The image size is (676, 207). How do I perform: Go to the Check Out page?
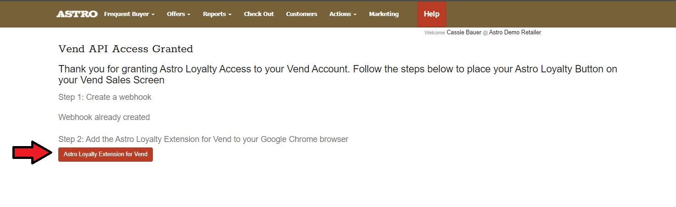click(x=259, y=14)
